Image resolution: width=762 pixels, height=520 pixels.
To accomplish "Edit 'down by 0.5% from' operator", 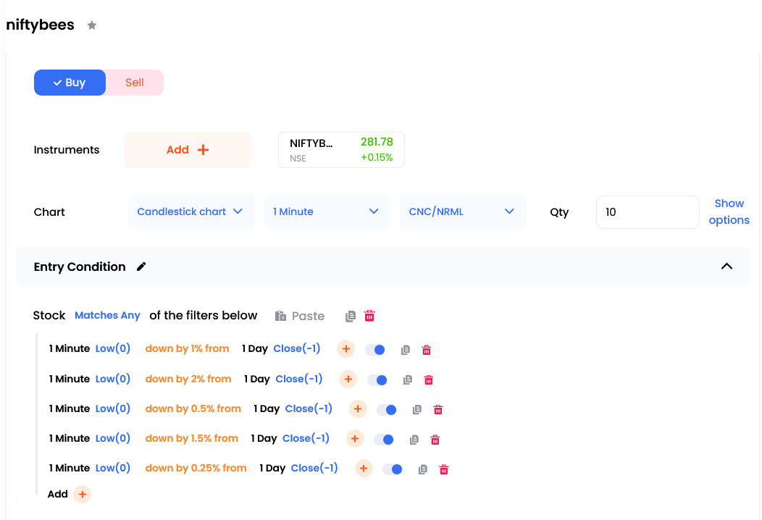I will (x=193, y=408).
